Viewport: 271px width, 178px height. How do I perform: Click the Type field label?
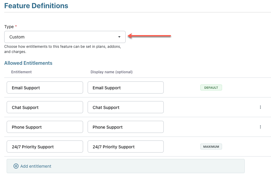9,27
